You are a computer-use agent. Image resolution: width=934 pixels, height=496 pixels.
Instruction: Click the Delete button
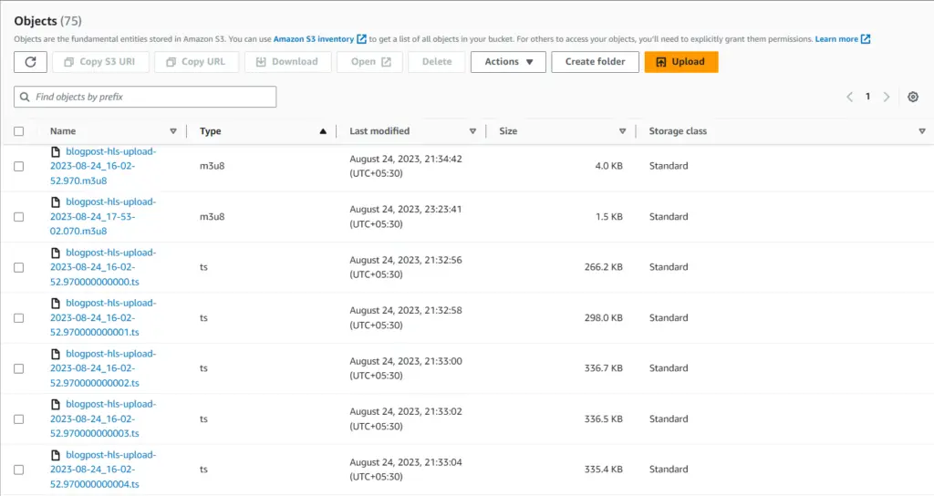point(437,62)
